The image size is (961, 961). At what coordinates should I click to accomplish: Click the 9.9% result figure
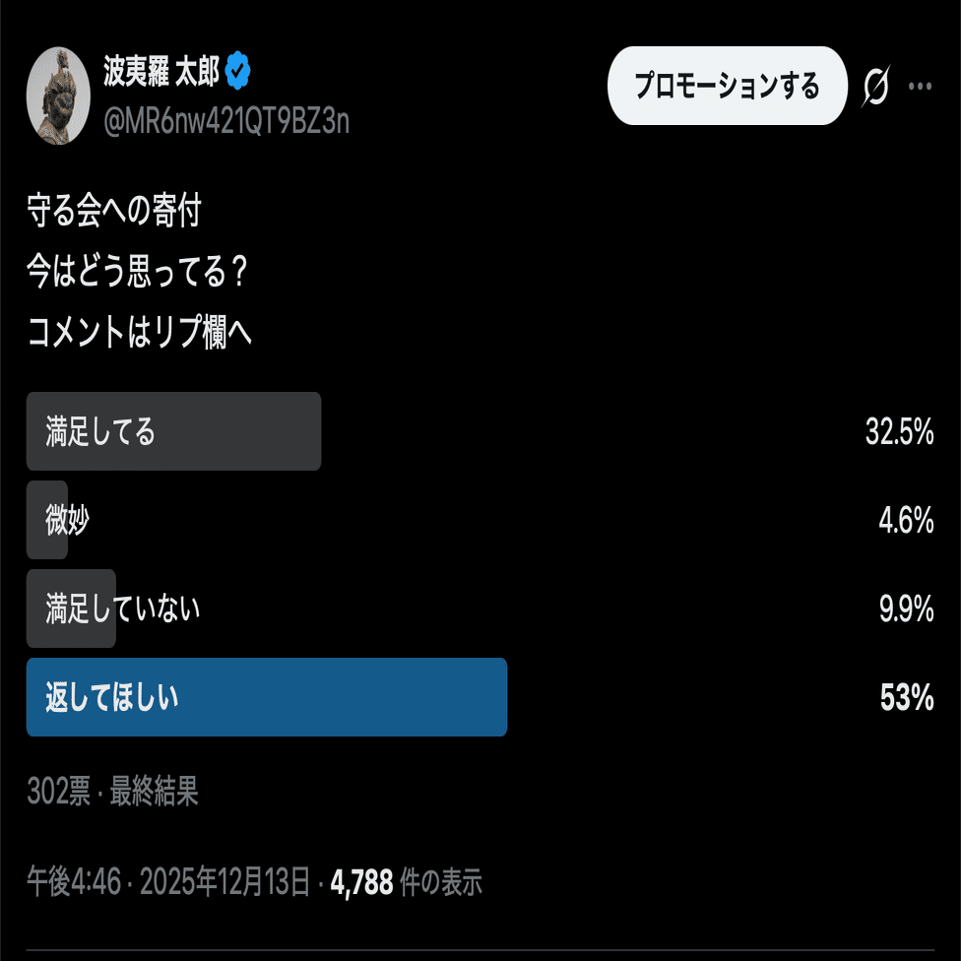pyautogui.click(x=906, y=609)
